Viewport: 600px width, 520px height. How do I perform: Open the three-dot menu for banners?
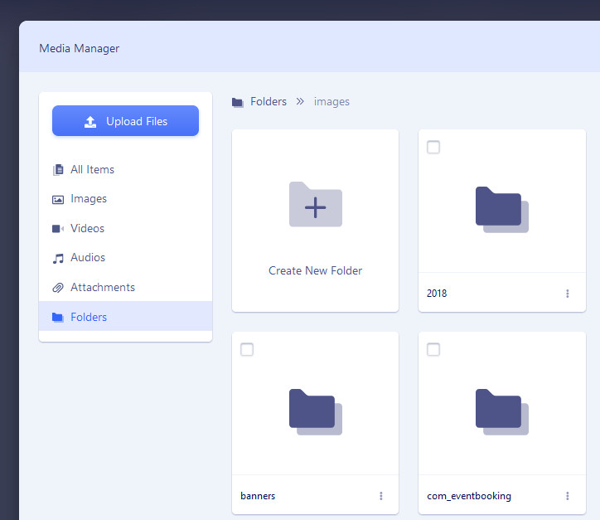[381, 496]
